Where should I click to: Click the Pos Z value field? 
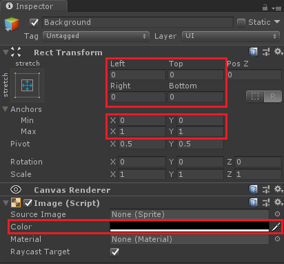[254, 75]
